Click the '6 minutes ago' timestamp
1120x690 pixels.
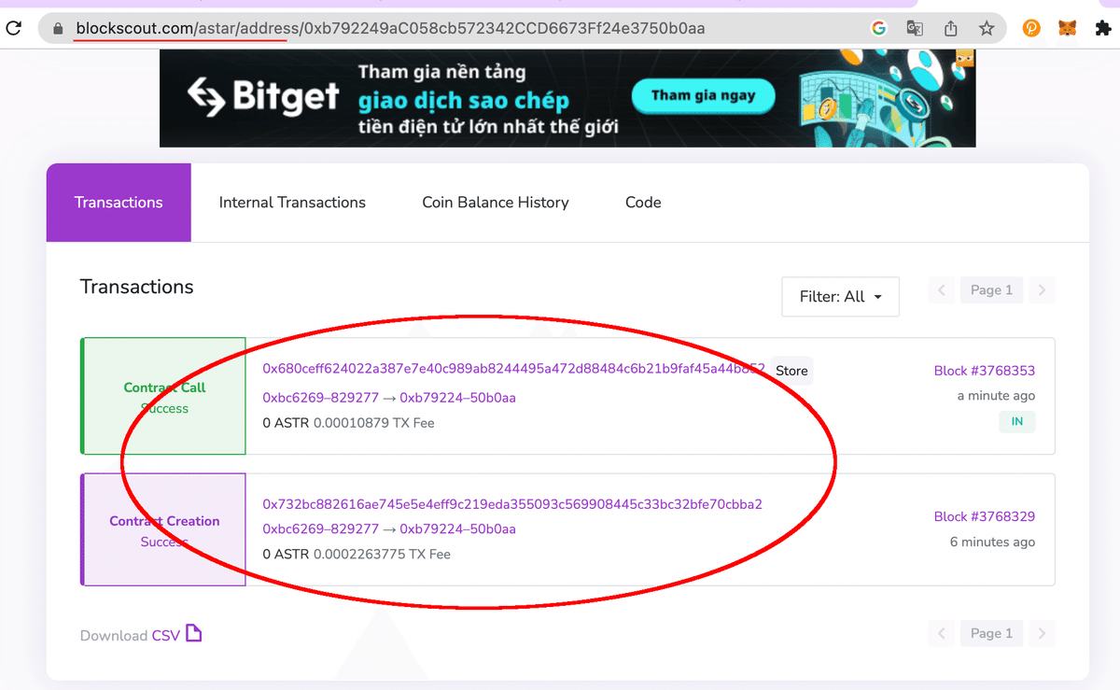pos(992,542)
